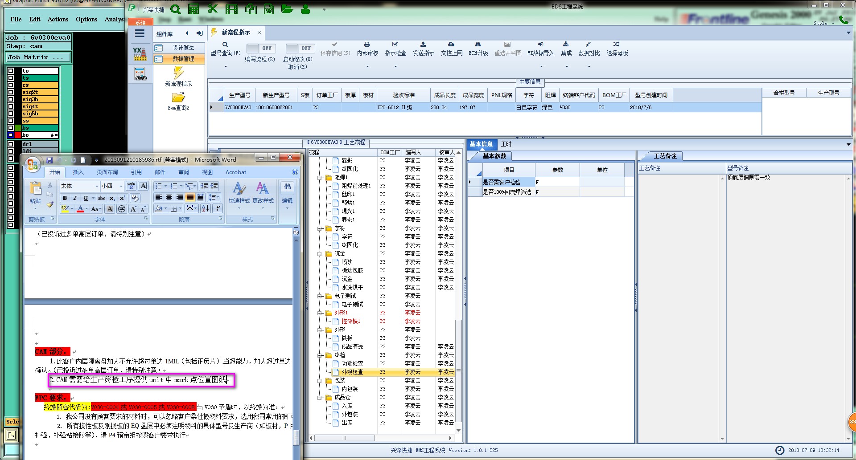Click red font color button in Word
Viewport: 856px width, 460px height.
(x=80, y=209)
